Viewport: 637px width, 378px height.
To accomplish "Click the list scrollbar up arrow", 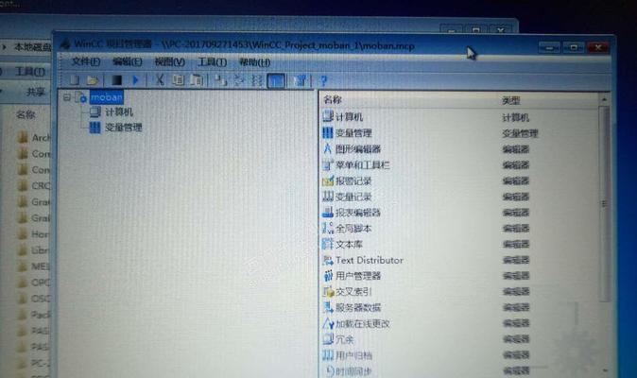I will 604,99.
